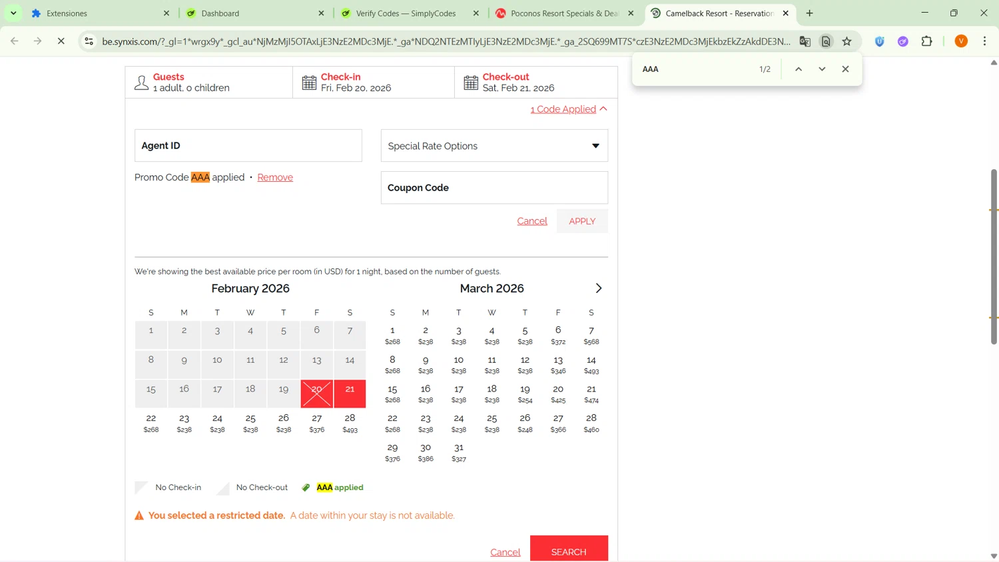The width and height of the screenshot is (999, 562).
Task: Expand the Special Rate Options dropdown
Action: (494, 146)
